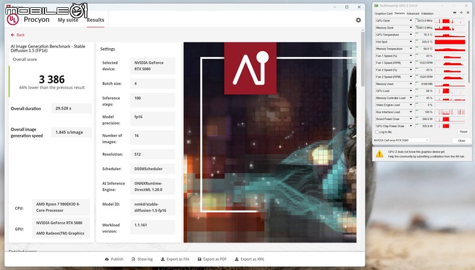The height and width of the screenshot is (270, 475).
Task: Click the Reset button in GPU-Z
Action: (463, 132)
